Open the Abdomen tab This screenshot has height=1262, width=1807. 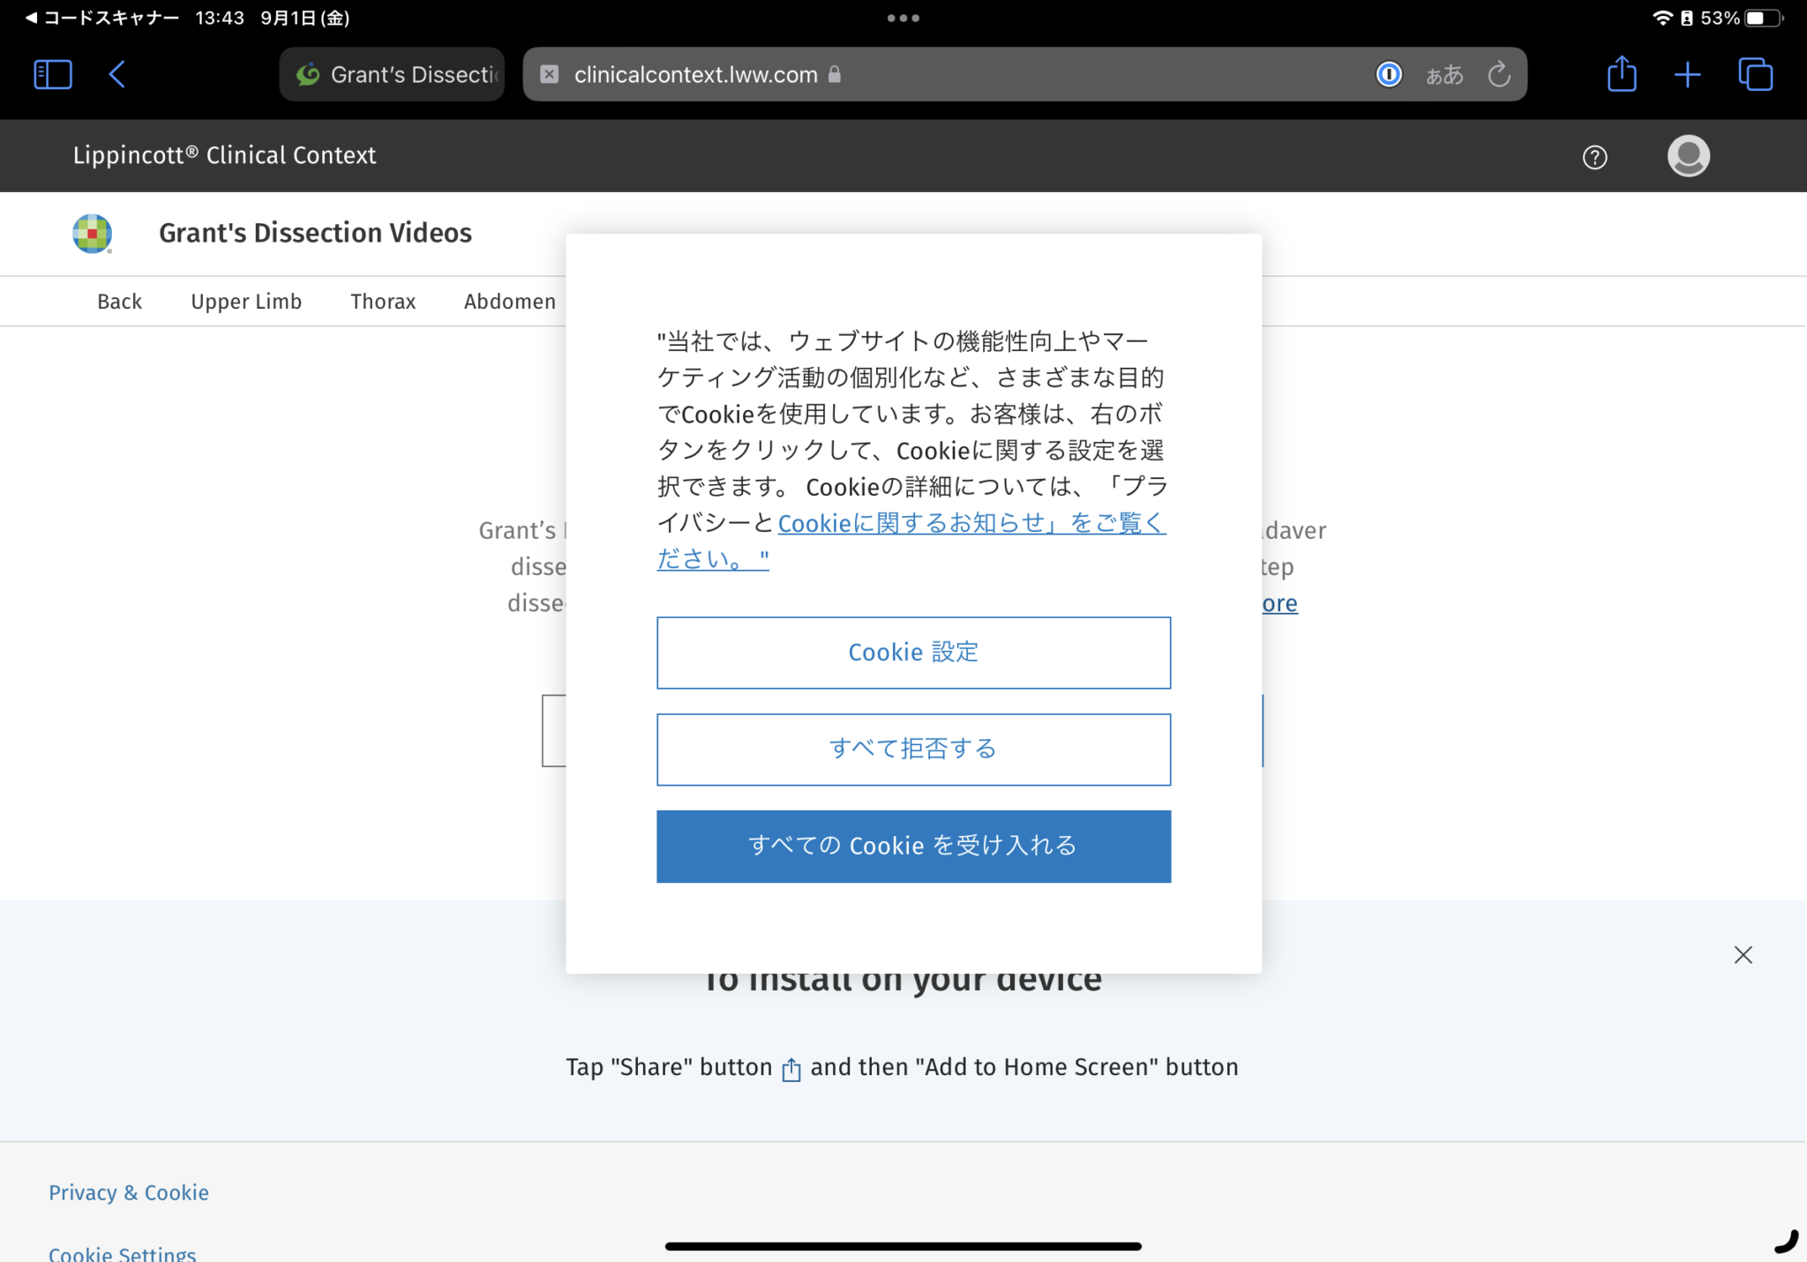[x=510, y=302]
